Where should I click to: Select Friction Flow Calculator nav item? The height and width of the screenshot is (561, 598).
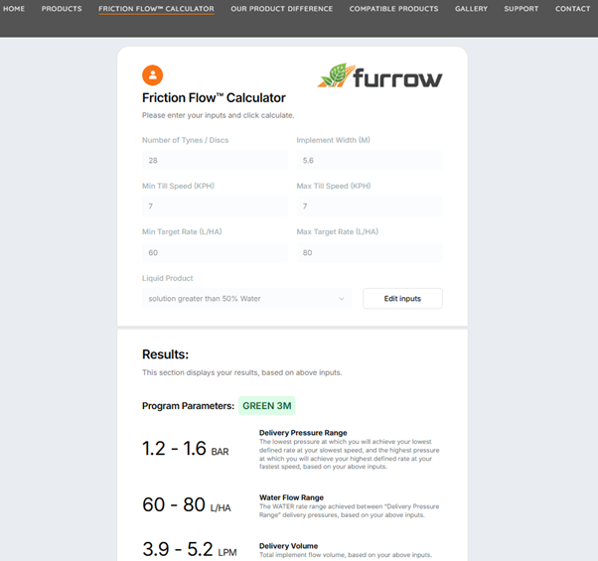(156, 9)
